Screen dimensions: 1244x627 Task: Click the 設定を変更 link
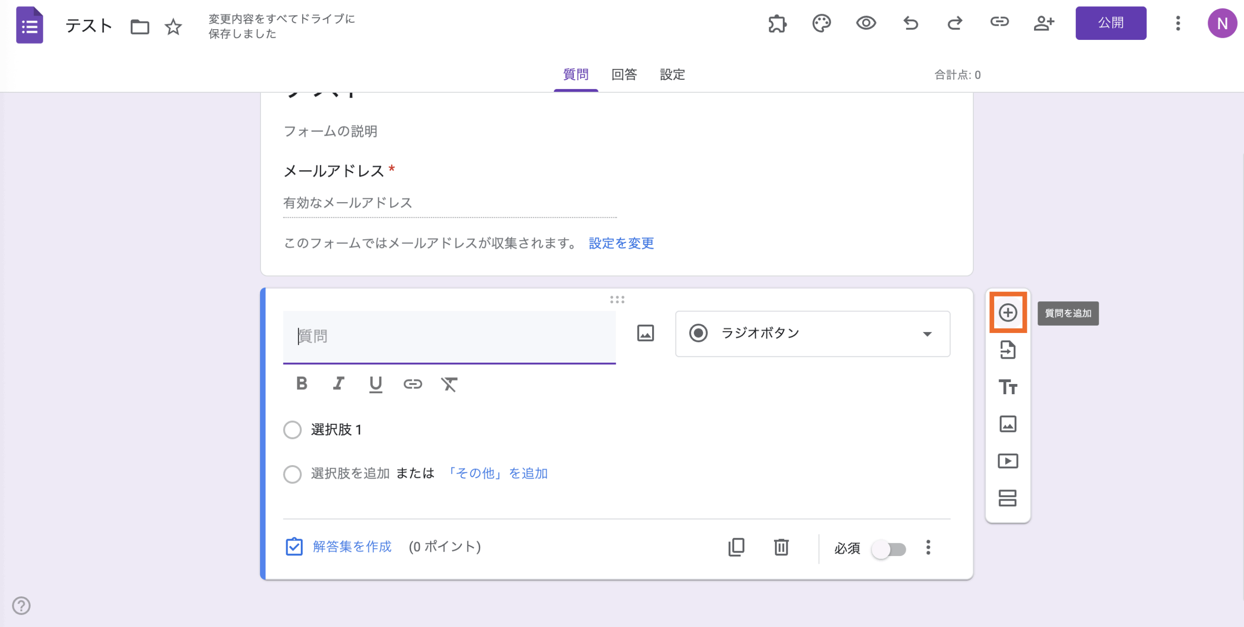(x=620, y=244)
